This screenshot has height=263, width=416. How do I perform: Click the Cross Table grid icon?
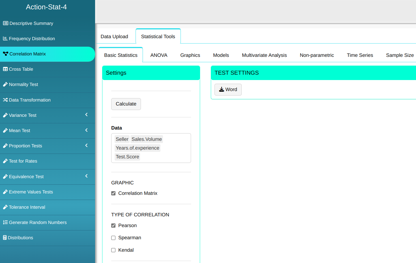click(x=5, y=69)
